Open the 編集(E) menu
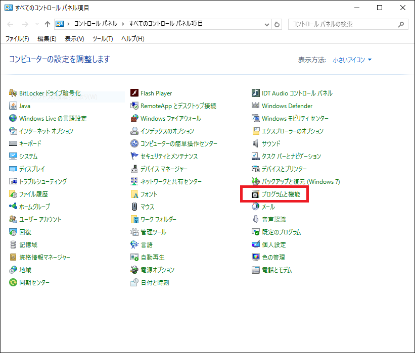 point(47,39)
